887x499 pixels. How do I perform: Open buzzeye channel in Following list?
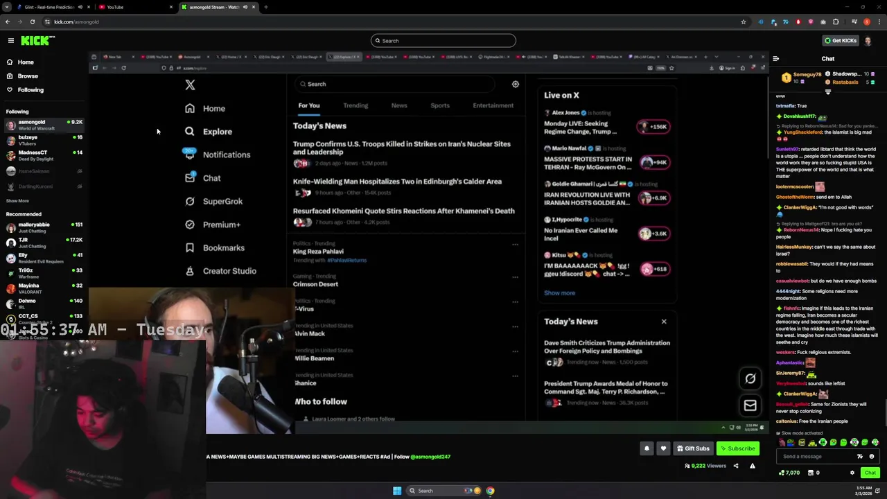pos(44,141)
